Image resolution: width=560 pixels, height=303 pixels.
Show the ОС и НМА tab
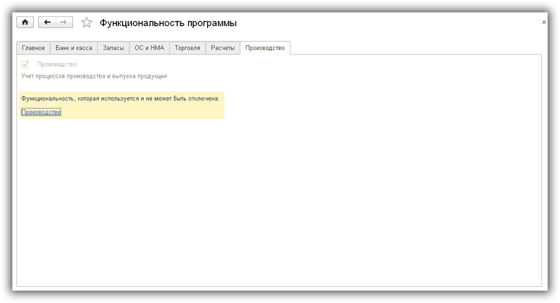pyautogui.click(x=150, y=48)
